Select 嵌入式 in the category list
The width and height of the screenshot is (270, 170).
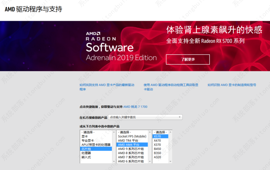coord(86,157)
